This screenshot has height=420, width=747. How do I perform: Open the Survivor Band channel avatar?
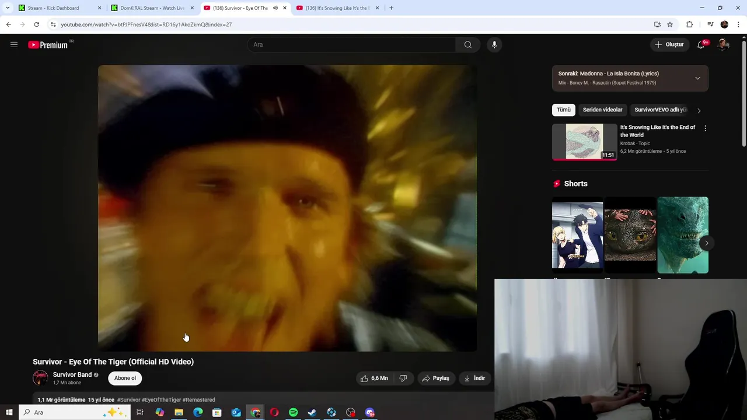click(x=40, y=378)
